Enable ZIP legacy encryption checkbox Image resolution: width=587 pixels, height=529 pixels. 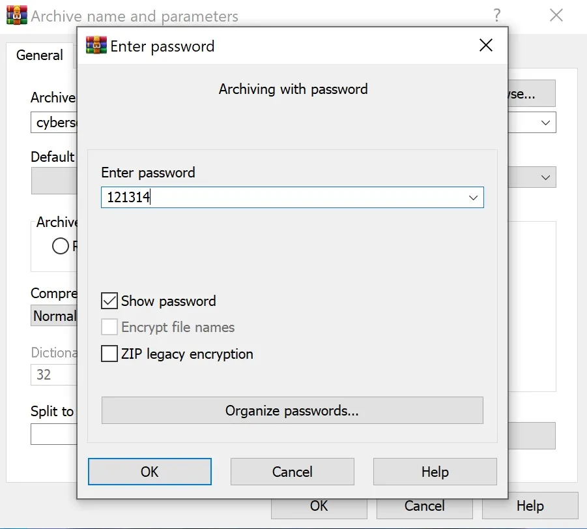tap(109, 354)
